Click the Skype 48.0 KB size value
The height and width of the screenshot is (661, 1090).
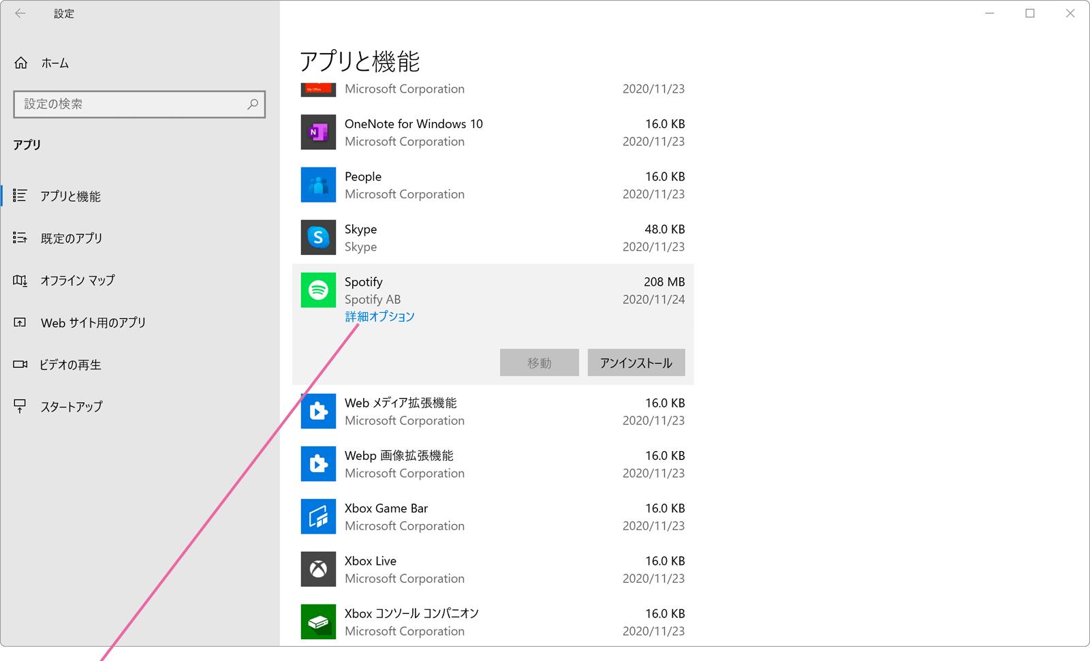[665, 229]
